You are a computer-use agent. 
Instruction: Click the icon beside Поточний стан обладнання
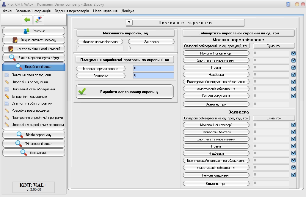click(x=7, y=75)
